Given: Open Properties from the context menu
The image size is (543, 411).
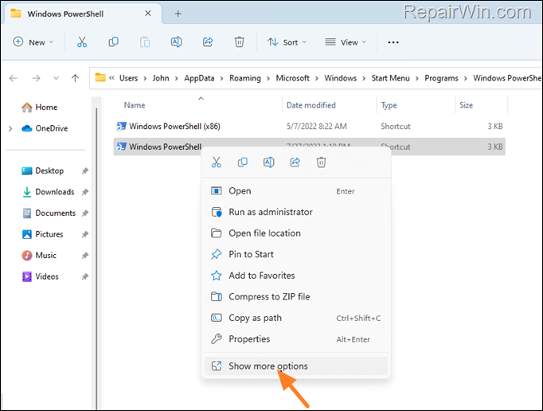Looking at the screenshot, I should coord(296,339).
